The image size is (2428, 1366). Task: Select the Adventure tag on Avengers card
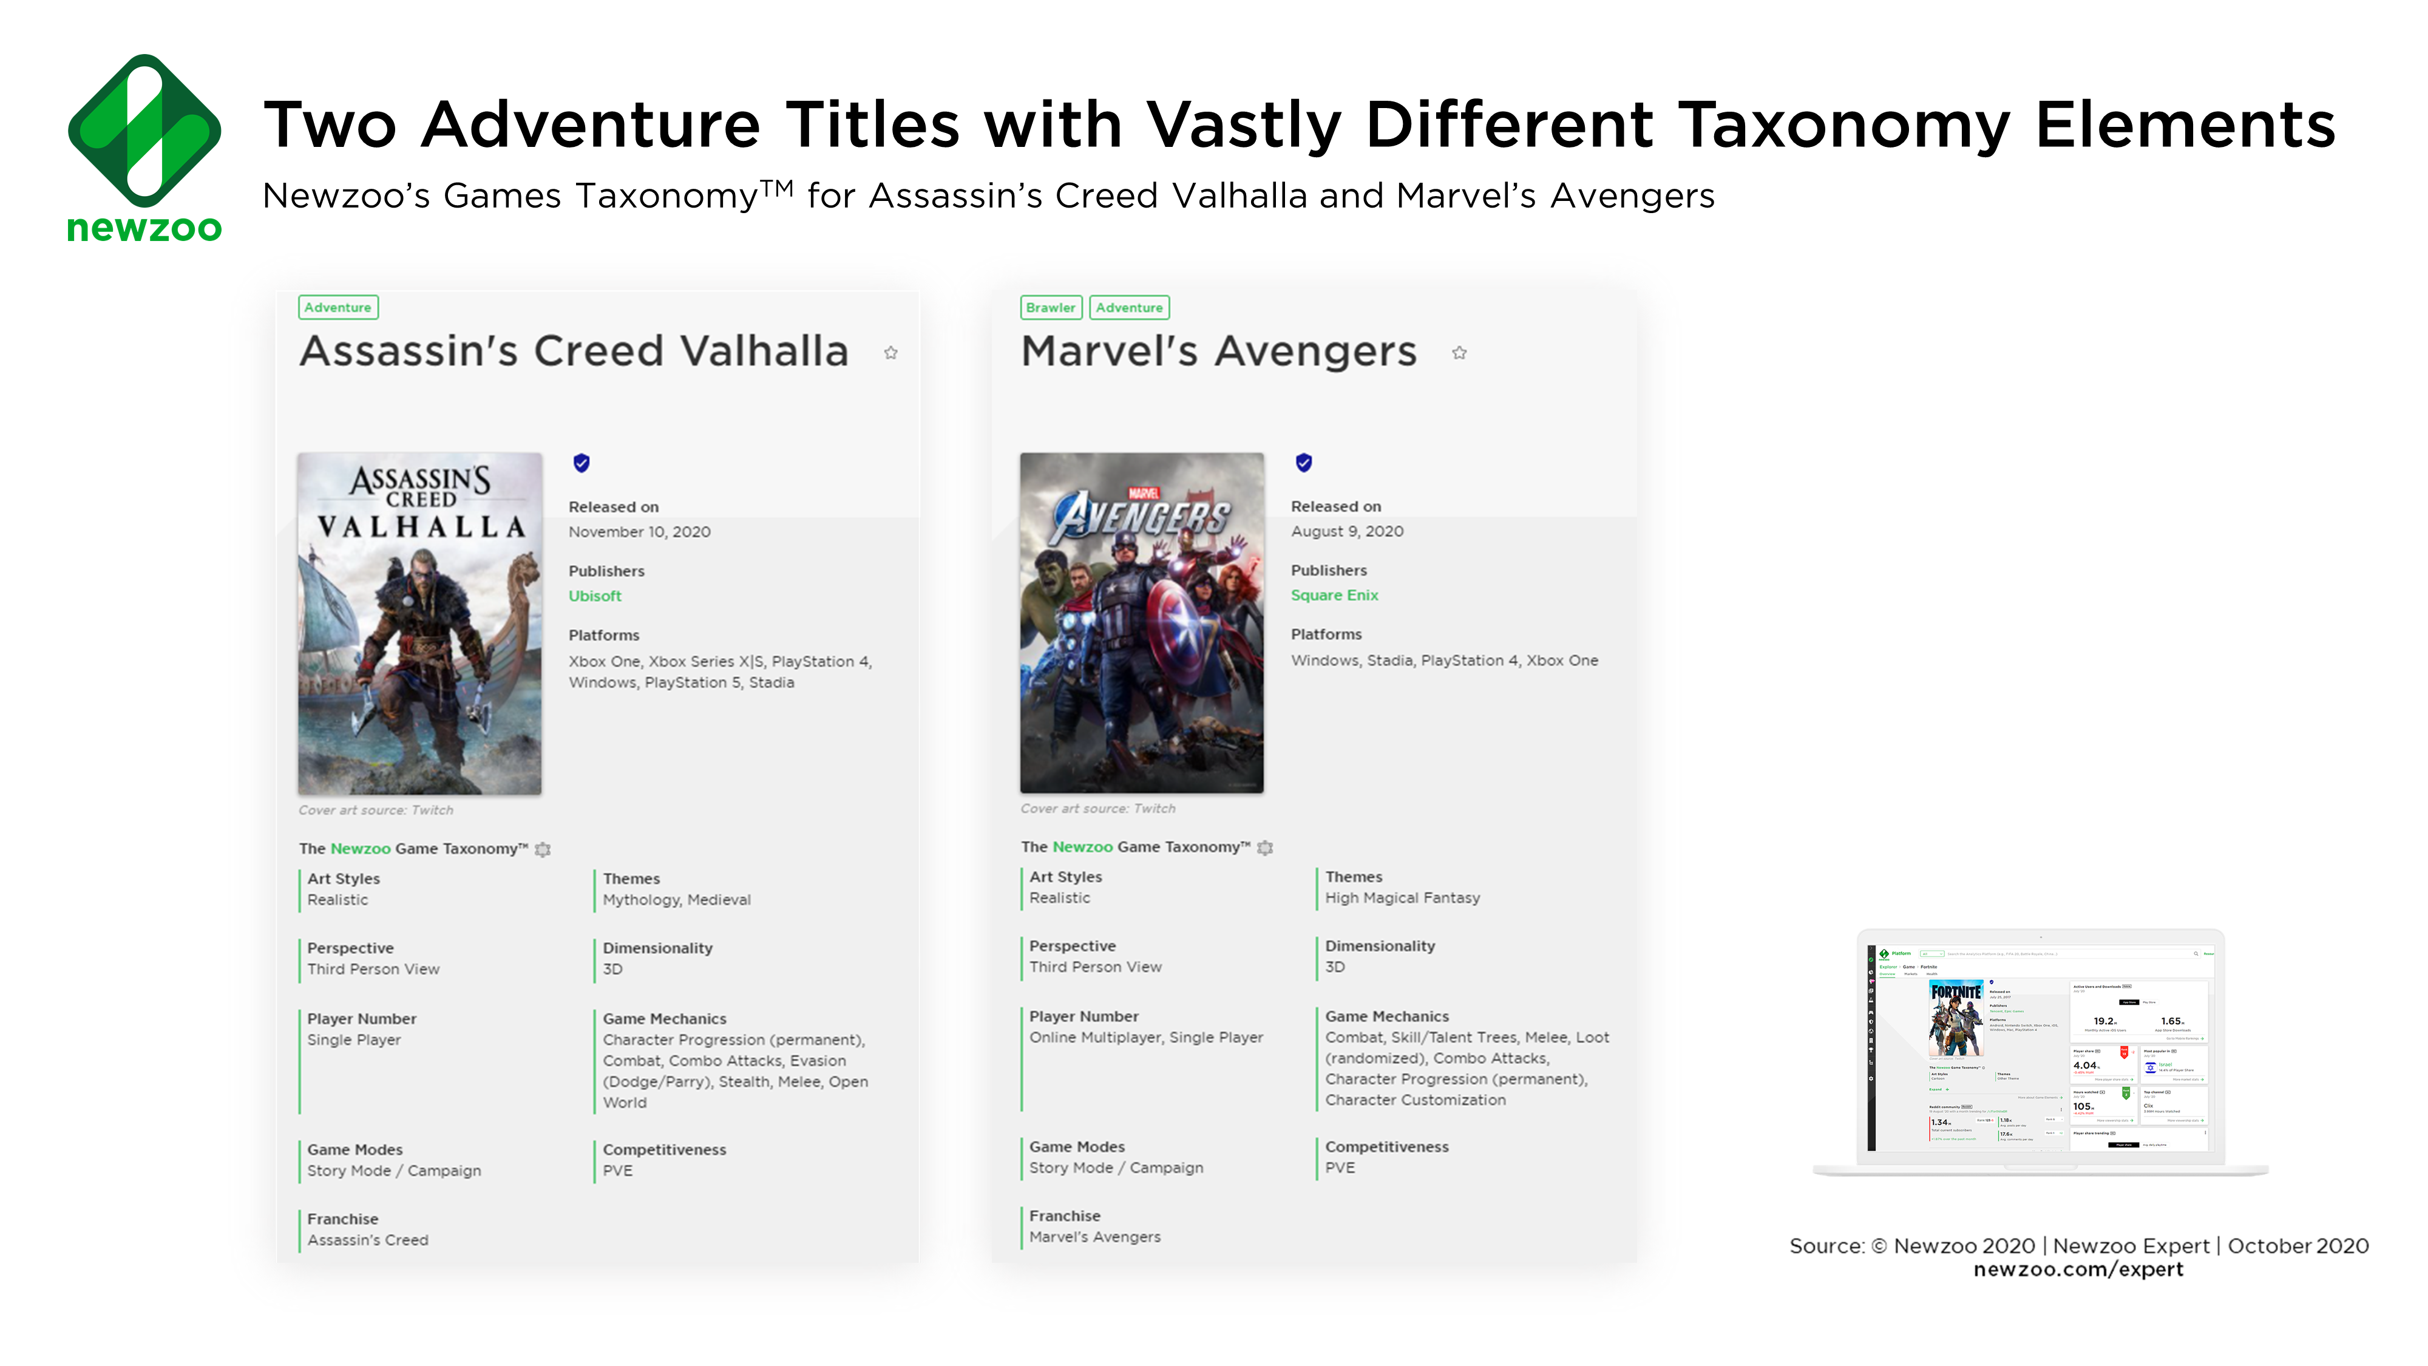point(1129,307)
